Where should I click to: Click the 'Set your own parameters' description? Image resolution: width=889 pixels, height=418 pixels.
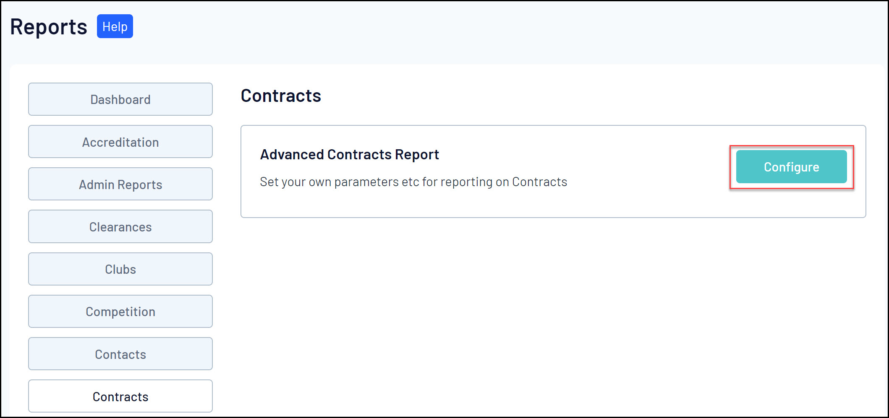(x=413, y=182)
